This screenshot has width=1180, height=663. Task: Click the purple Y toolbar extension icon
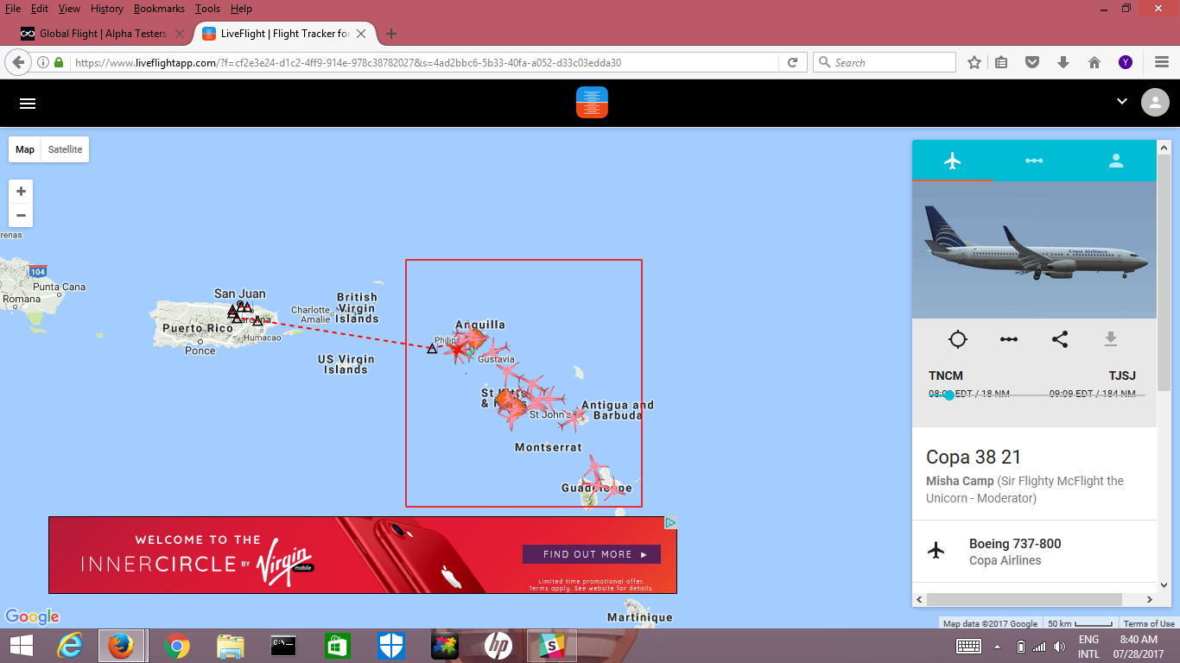[x=1126, y=62]
